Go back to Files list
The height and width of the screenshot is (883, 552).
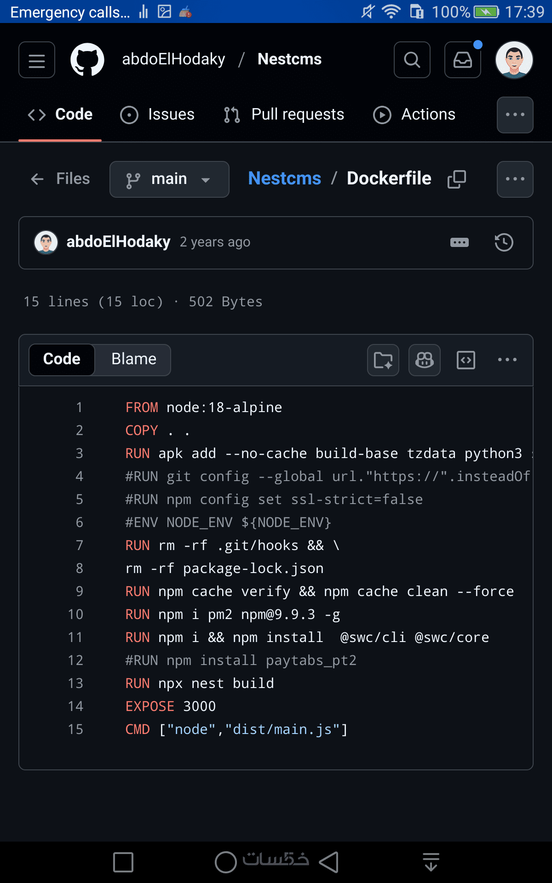pos(60,179)
